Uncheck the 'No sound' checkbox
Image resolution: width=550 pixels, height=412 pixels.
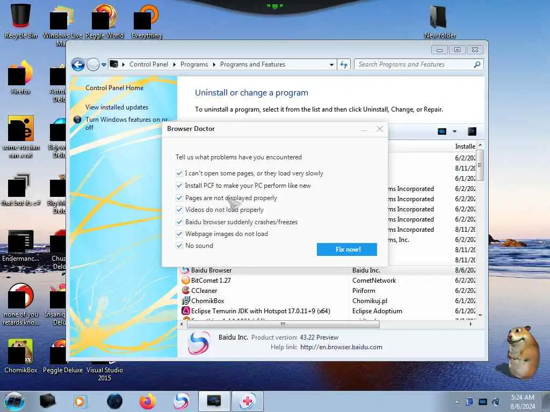point(179,246)
